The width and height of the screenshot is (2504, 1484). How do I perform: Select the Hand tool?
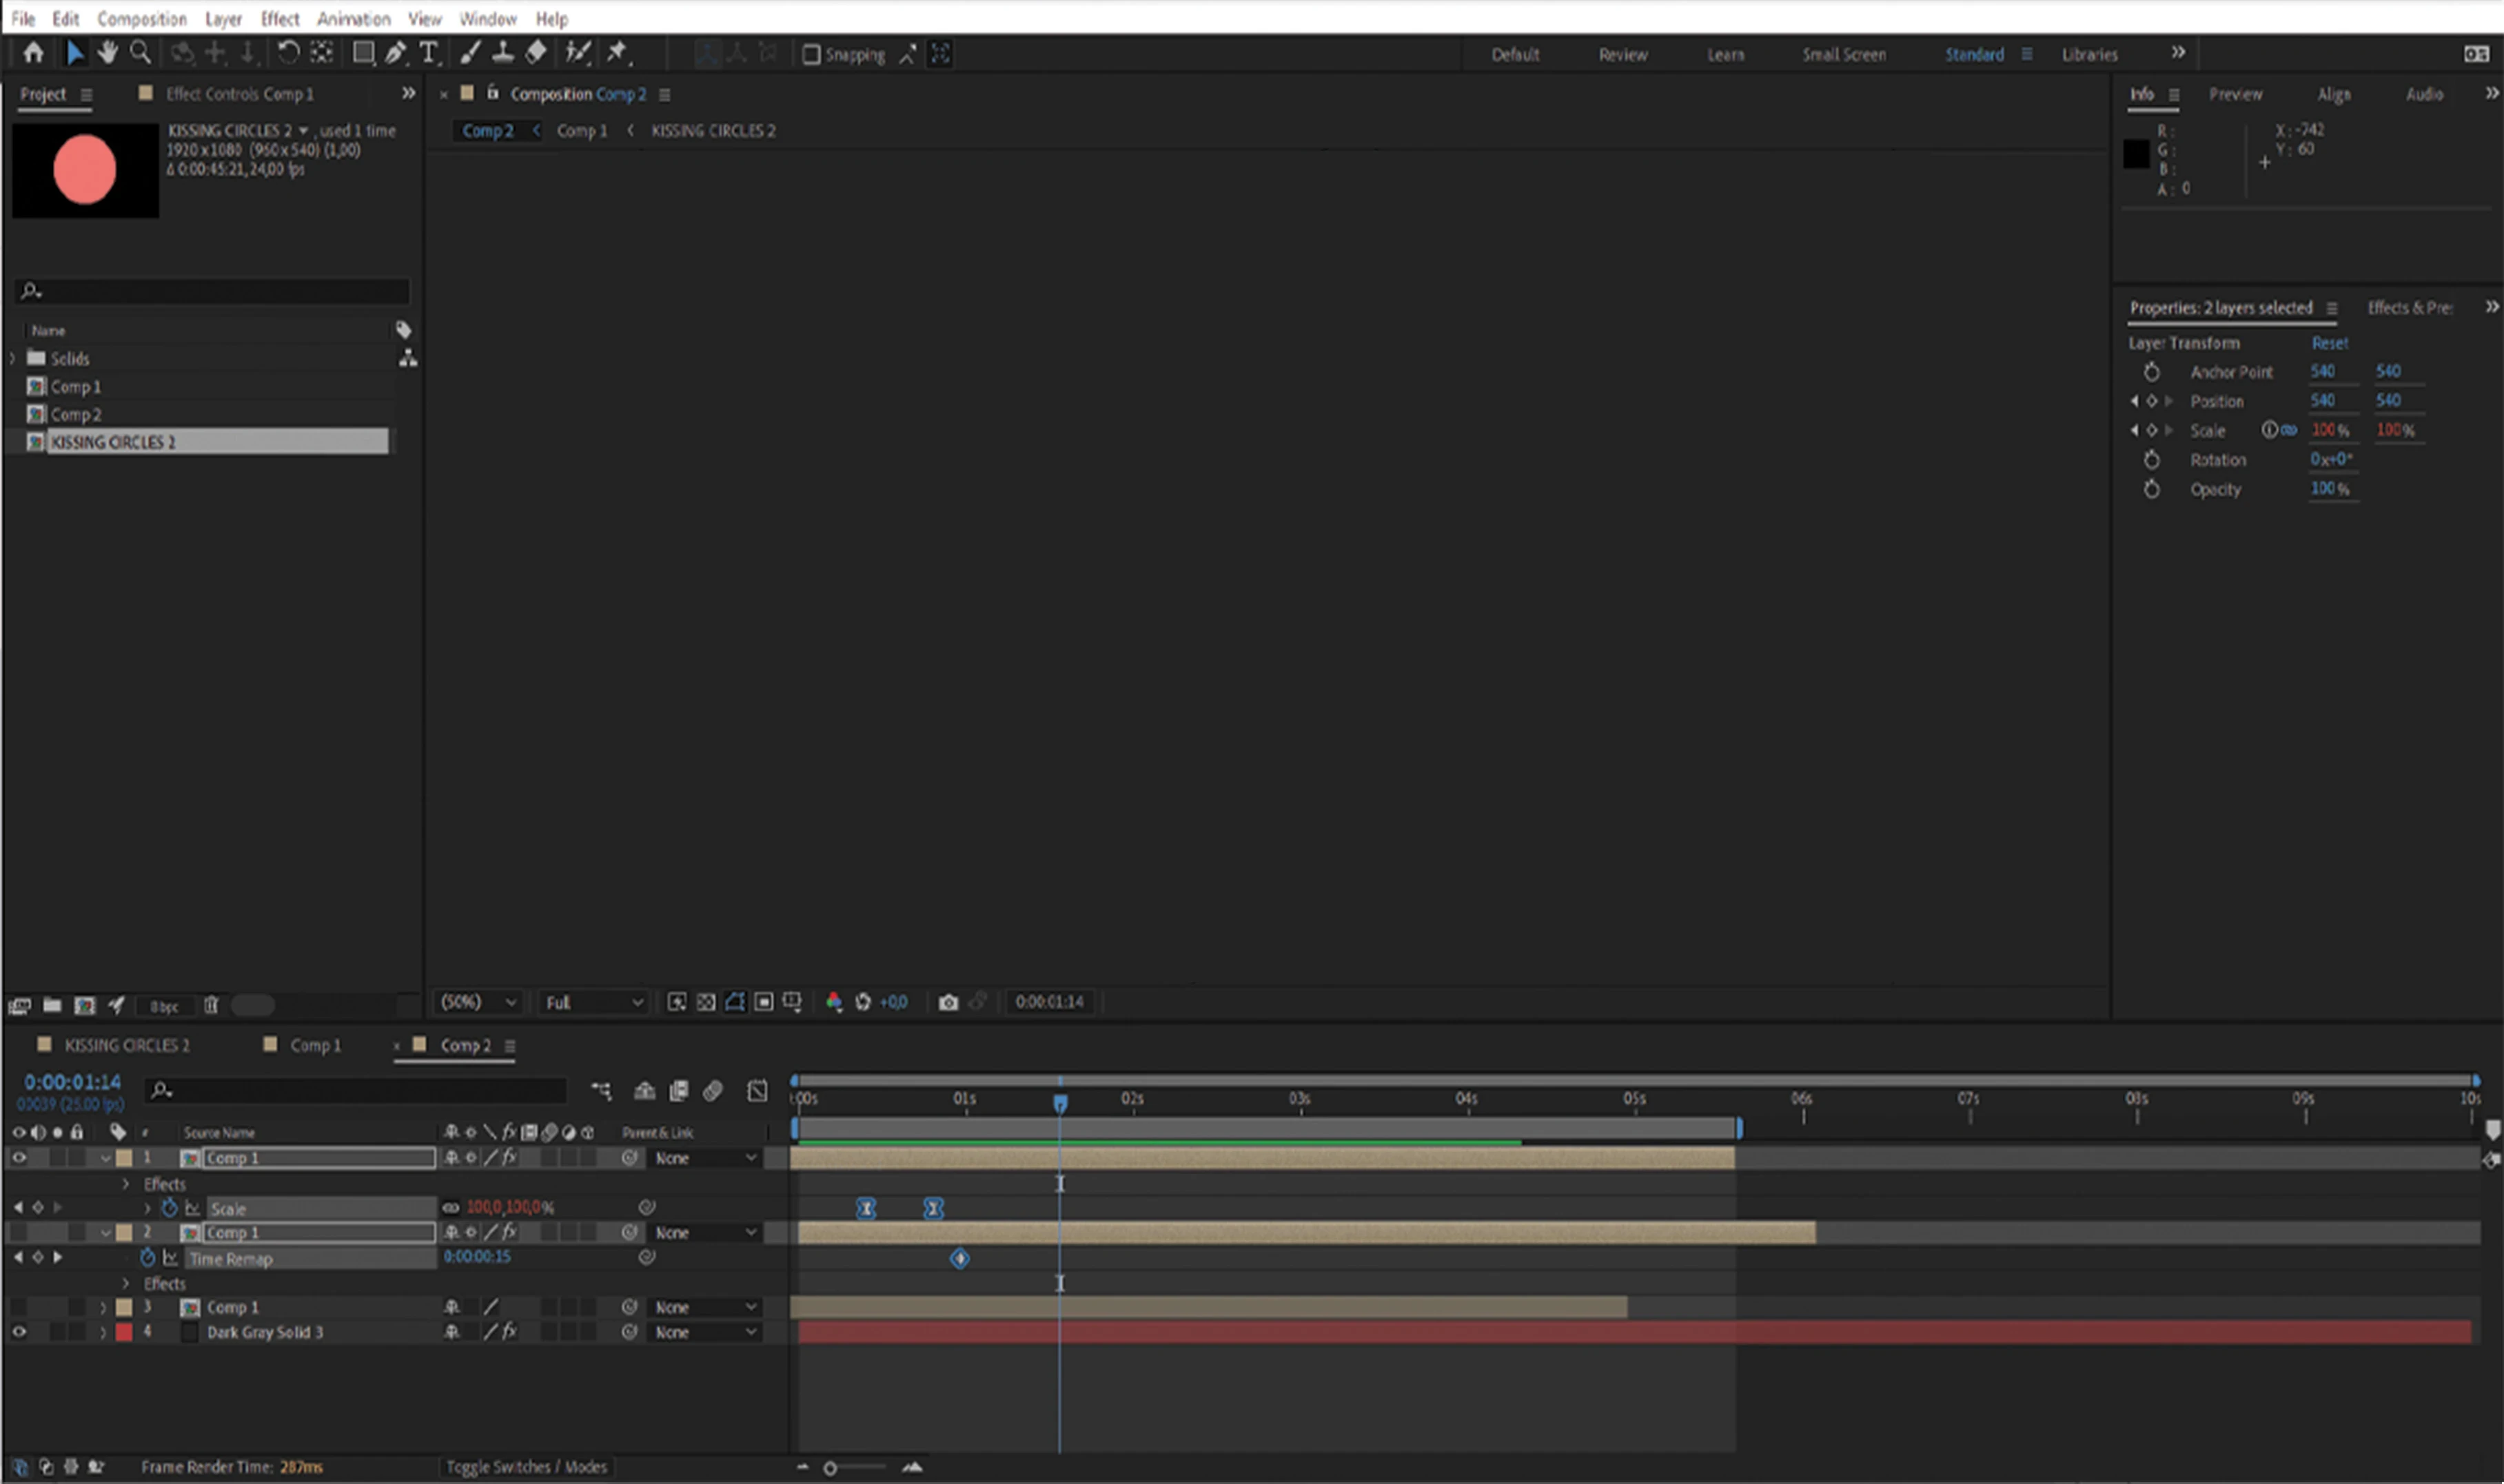tap(107, 53)
